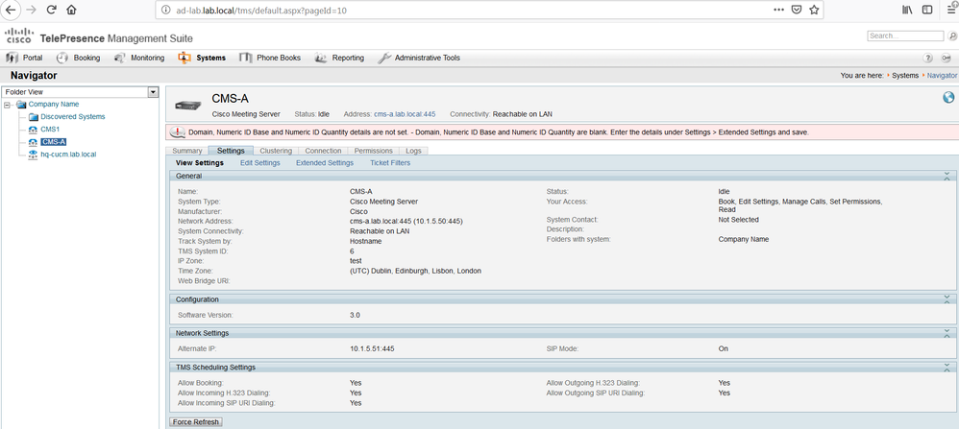Click the time zone value Dublin, Edinburgh
The width and height of the screenshot is (959, 429).
coord(416,271)
